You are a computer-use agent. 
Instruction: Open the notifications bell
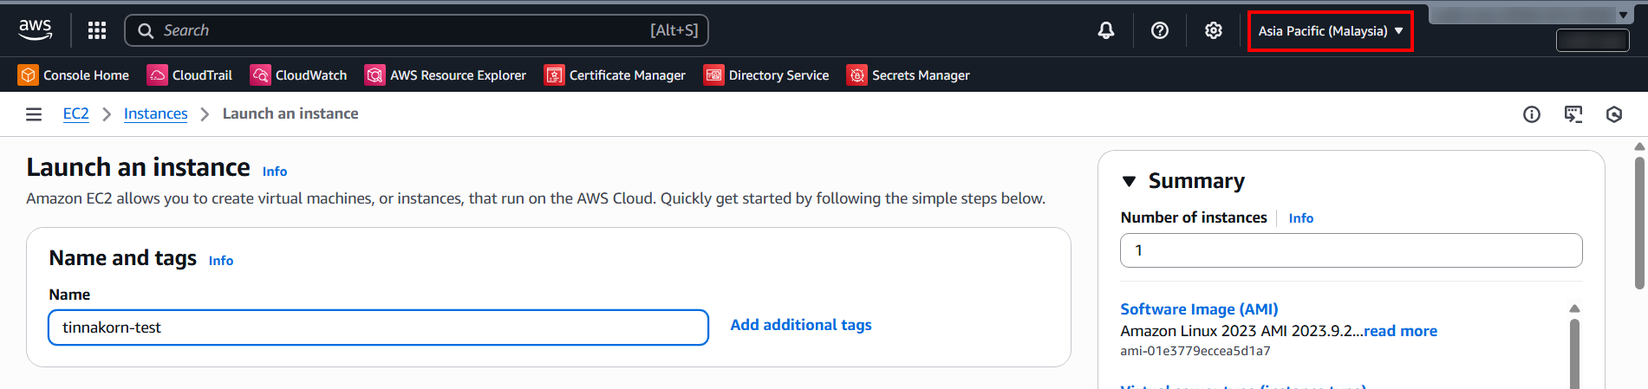[1106, 30]
